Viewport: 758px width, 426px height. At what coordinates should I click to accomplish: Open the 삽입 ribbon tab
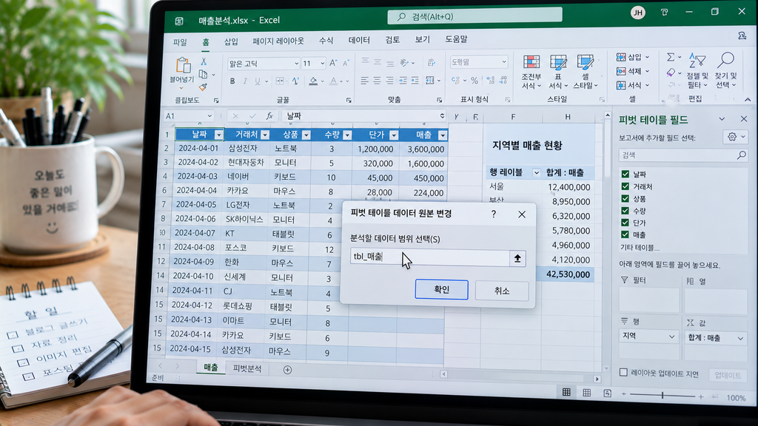[x=231, y=41]
